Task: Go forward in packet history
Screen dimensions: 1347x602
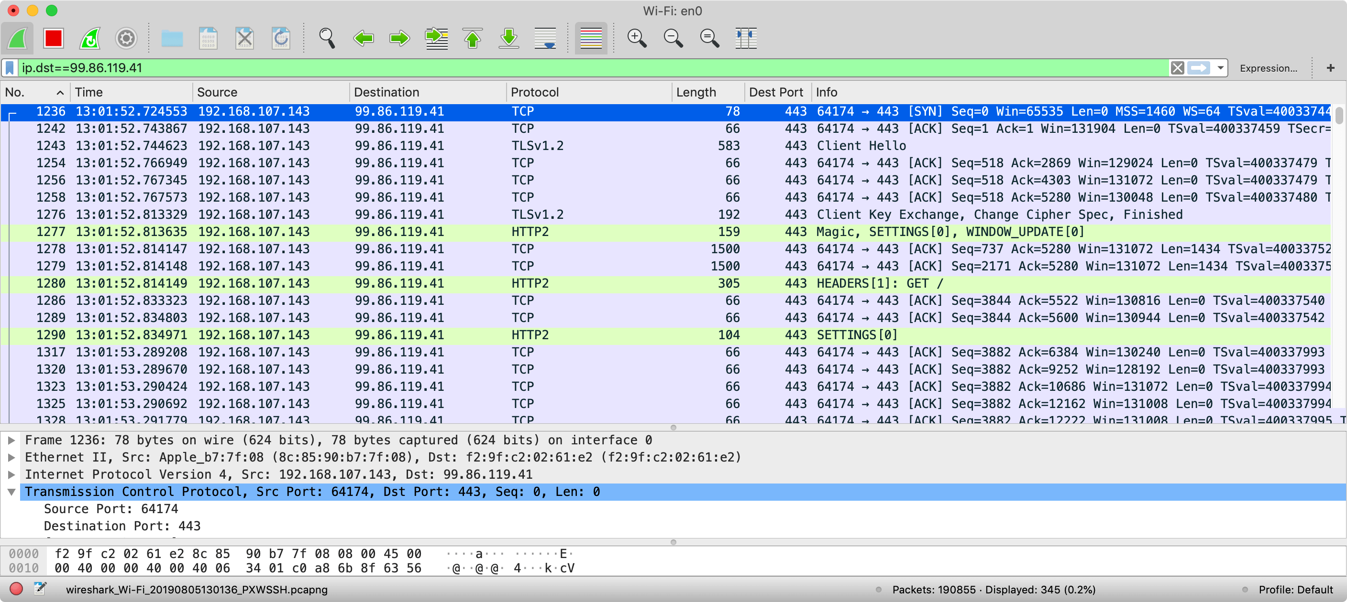Action: coord(399,38)
